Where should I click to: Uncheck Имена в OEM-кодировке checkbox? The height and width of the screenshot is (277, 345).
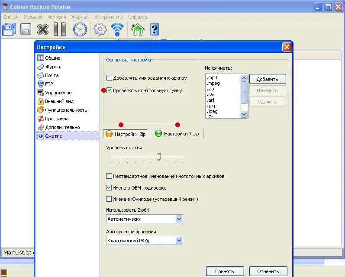[109, 188]
